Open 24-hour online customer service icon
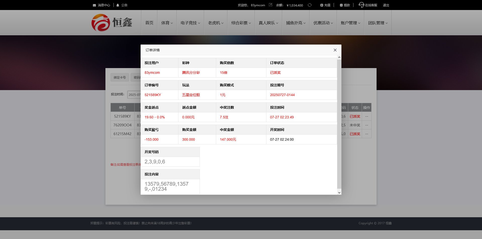The image size is (482, 239). click(361, 5)
